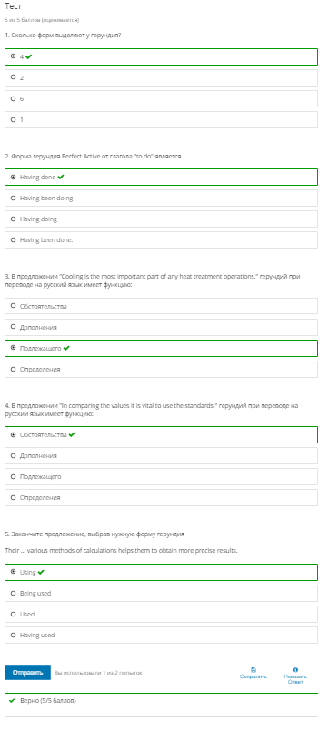Select Обстоятельства in question three
The height and width of the screenshot is (733, 328).
point(161,306)
